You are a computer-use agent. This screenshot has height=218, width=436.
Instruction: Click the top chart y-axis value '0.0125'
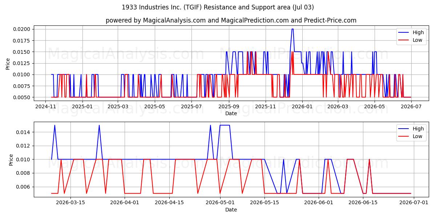tap(23, 63)
